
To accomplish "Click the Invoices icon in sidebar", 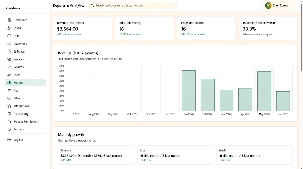I will [9, 59].
